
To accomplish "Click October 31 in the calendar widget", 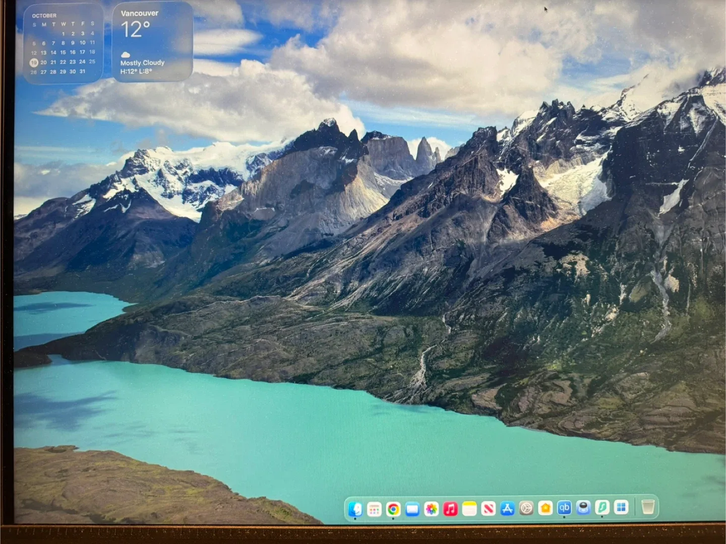I will point(82,71).
